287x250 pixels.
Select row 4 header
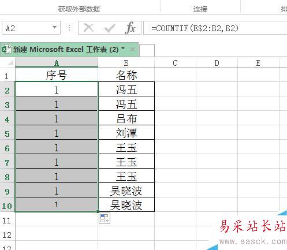(x=8, y=118)
